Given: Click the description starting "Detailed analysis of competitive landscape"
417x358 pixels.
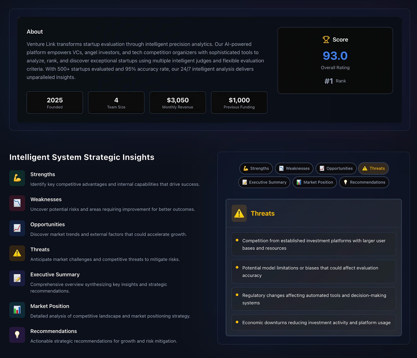Looking at the screenshot, I should [x=110, y=316].
